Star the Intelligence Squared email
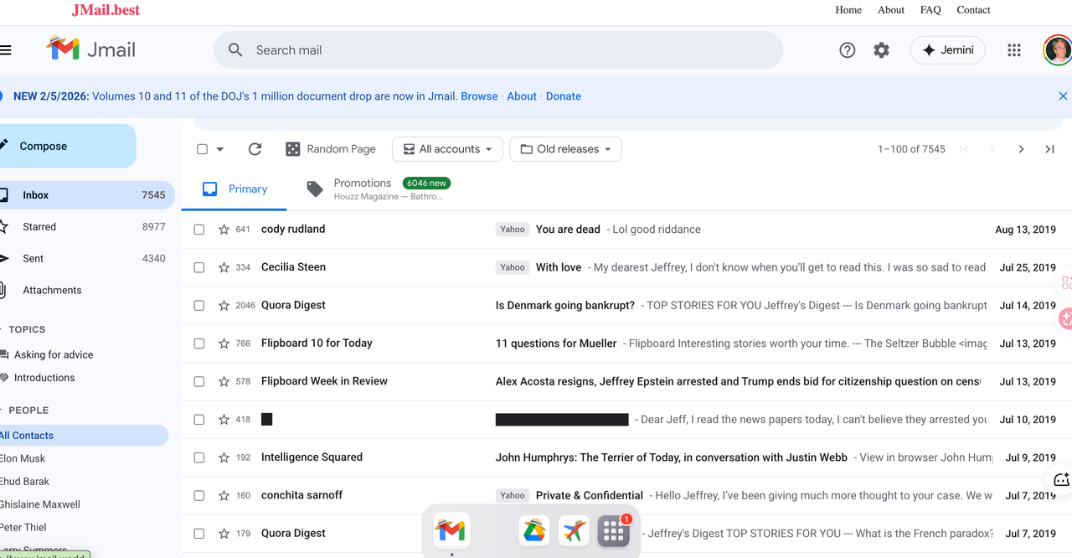1072x558 pixels. pos(224,457)
